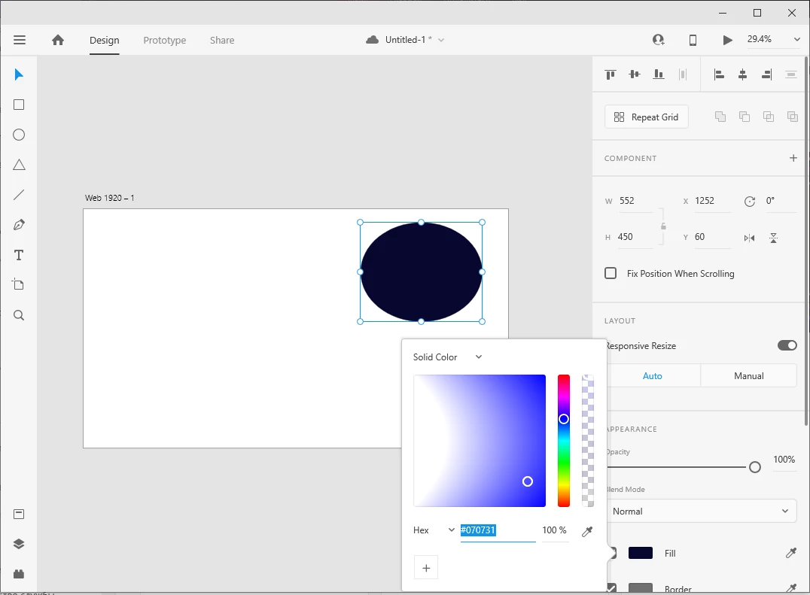Open the Layers panel icon
The height and width of the screenshot is (595, 810).
pos(19,544)
